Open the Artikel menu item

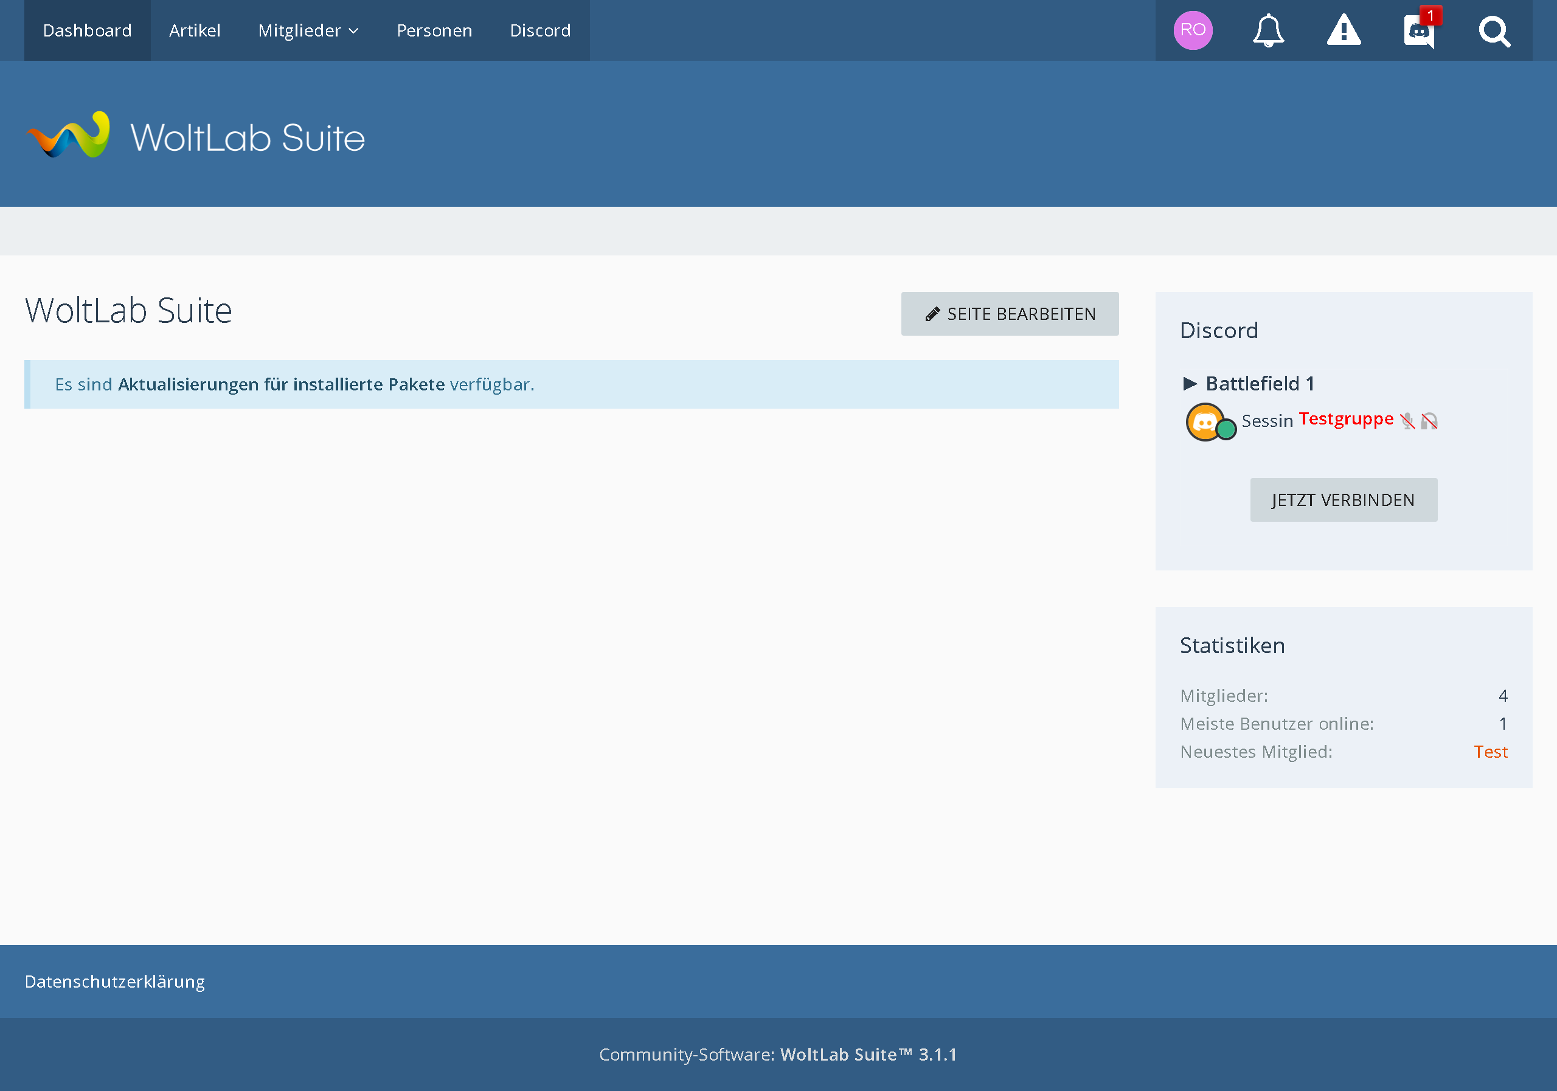(195, 30)
